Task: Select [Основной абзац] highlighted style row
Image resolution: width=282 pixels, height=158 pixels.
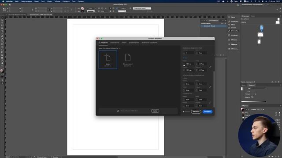Action: pos(213,26)
